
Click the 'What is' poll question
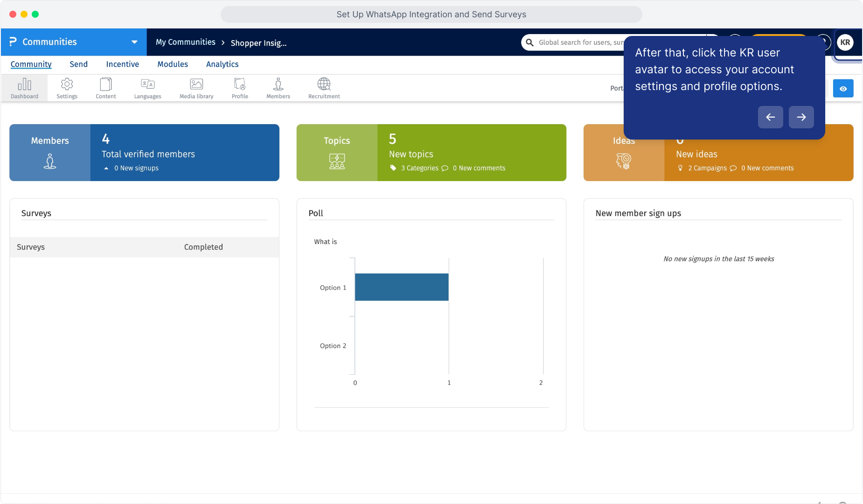tap(325, 242)
